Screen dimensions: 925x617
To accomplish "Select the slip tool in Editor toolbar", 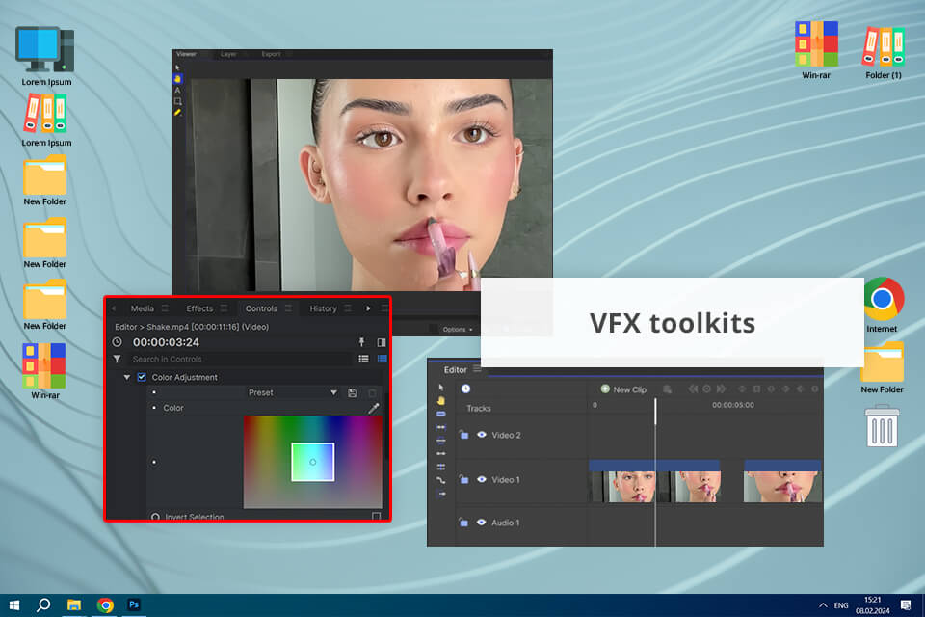I will (440, 427).
